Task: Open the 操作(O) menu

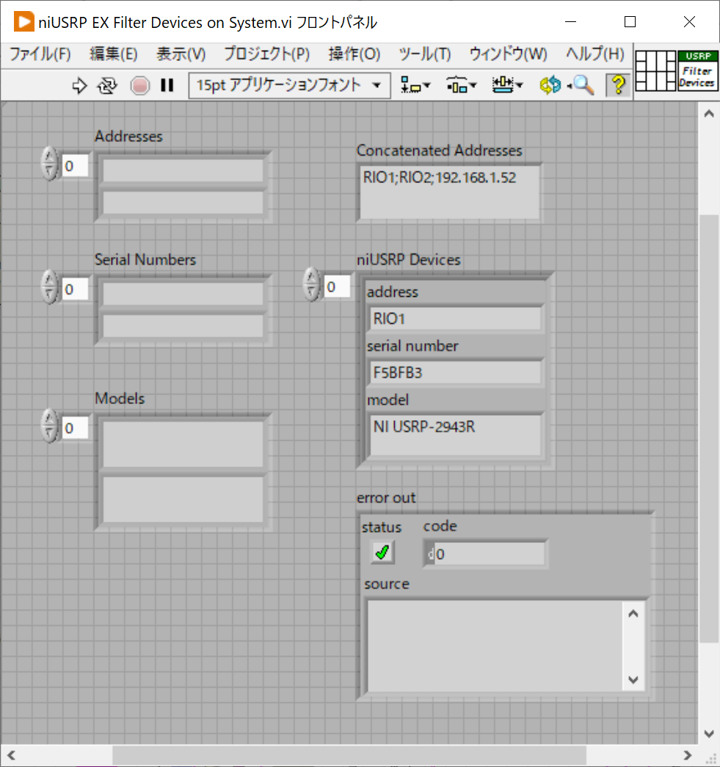Action: [x=354, y=54]
